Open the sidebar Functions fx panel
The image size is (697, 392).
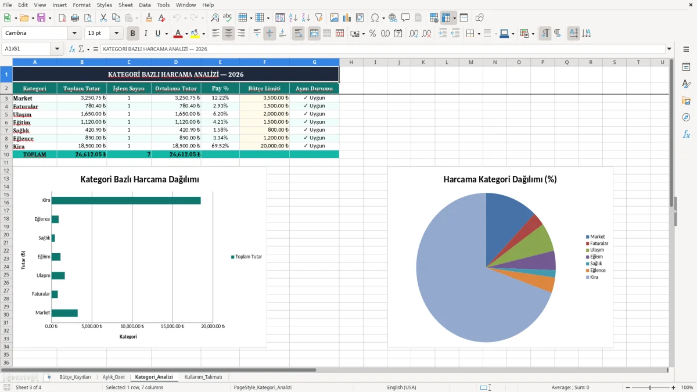pos(686,135)
